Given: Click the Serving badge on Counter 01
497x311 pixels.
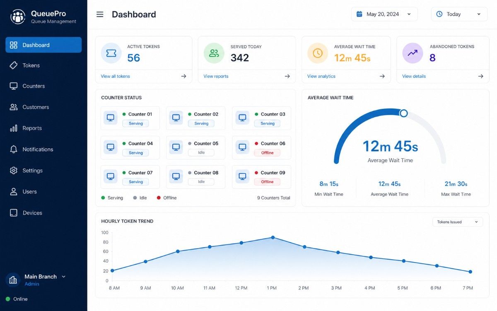Looking at the screenshot, I should 135,123.
